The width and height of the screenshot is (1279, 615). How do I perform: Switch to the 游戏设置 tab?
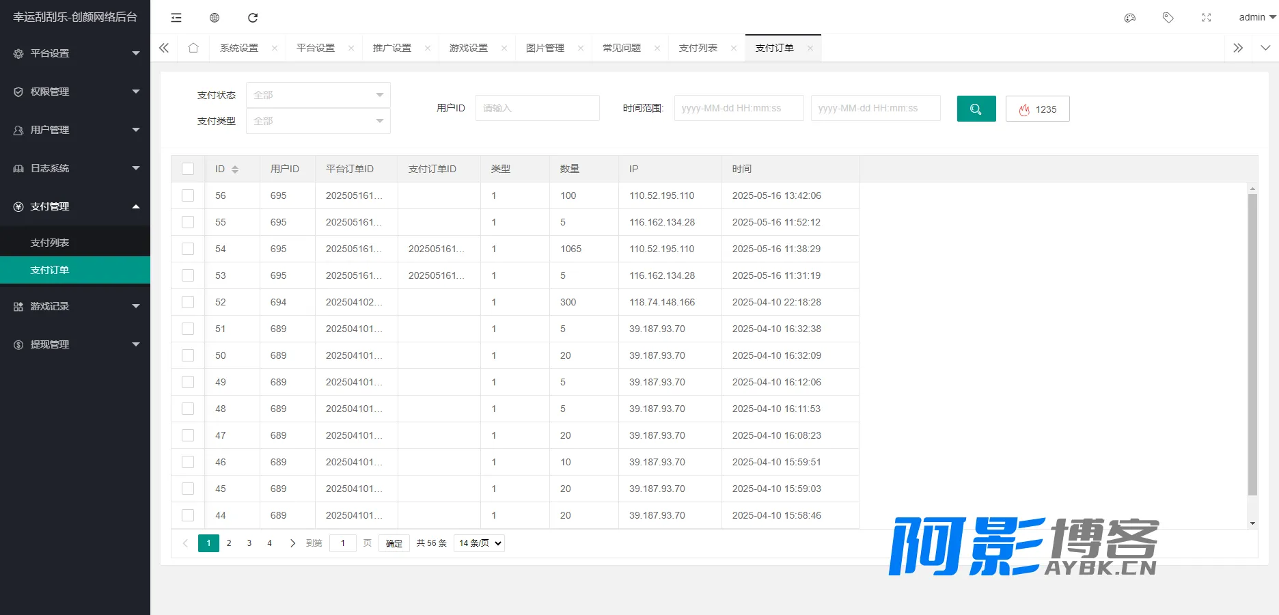point(469,48)
